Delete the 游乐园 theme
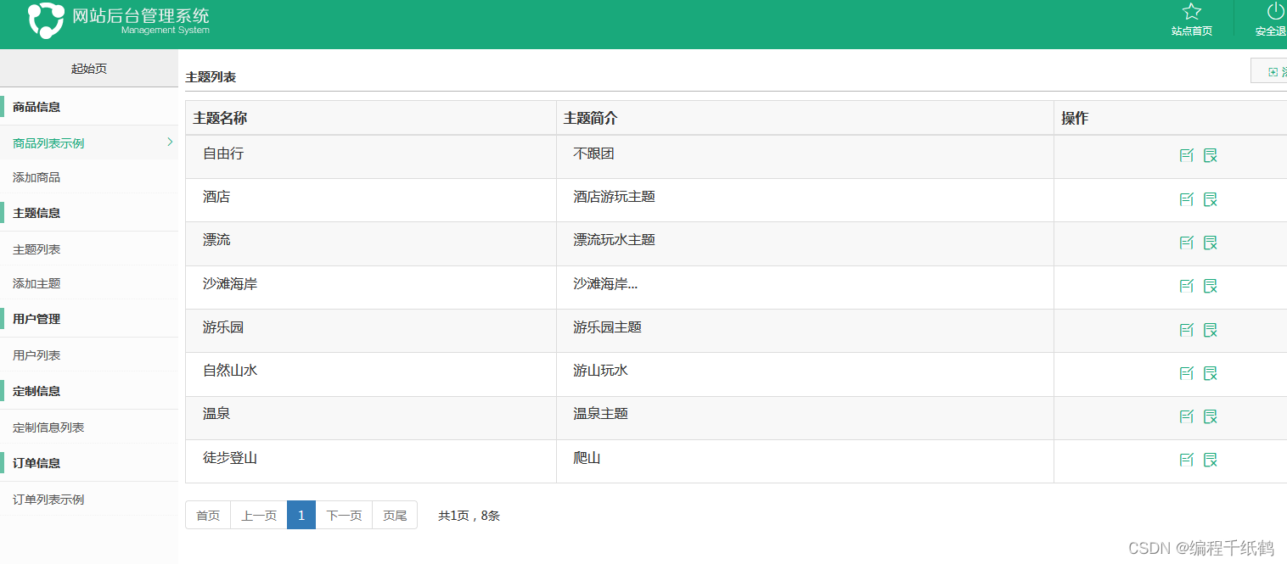 coord(1211,330)
